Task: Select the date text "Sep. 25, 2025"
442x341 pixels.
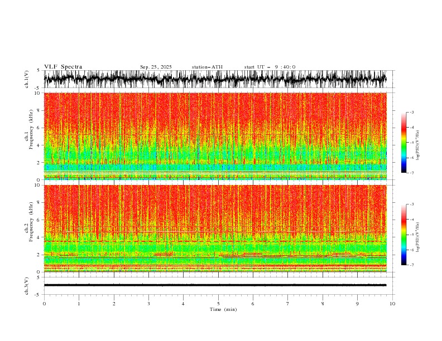Action: [156, 67]
